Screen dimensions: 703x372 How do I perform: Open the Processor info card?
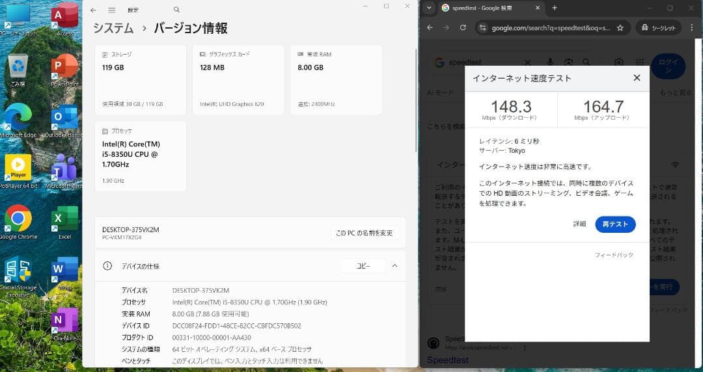coord(141,156)
